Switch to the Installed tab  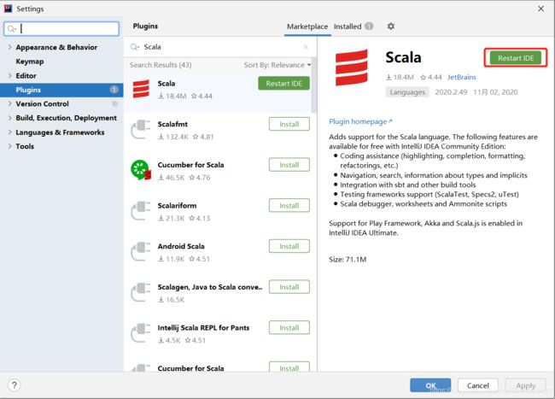coord(348,26)
